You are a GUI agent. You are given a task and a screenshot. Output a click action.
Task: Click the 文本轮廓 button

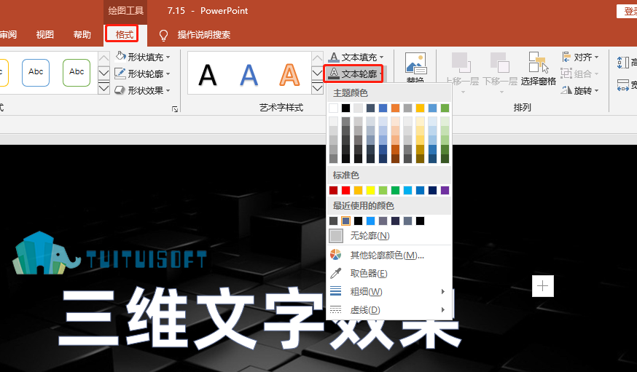[353, 74]
